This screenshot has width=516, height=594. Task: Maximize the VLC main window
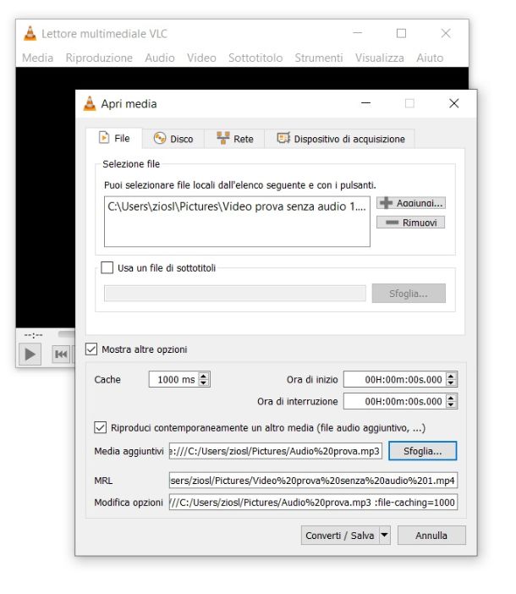pos(401,34)
